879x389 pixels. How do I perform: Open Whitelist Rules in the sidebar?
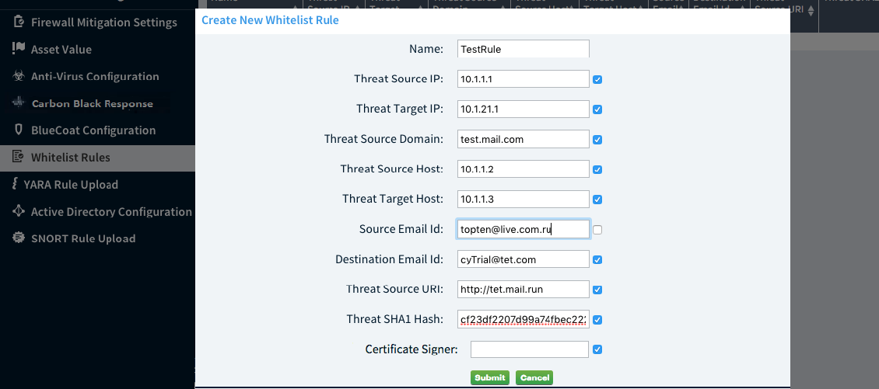pos(70,158)
